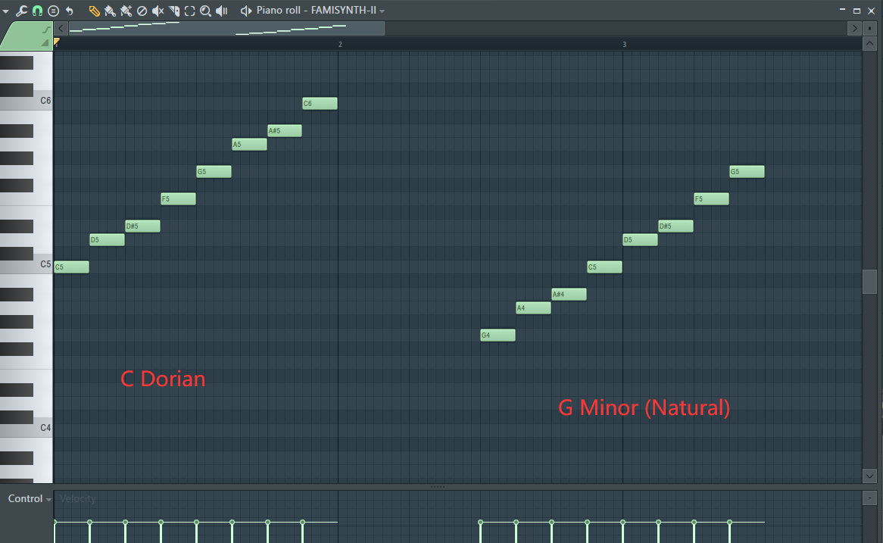Viewport: 883px width, 543px height.
Task: Toggle the magnet snap-to-grid icon
Action: coord(37,11)
